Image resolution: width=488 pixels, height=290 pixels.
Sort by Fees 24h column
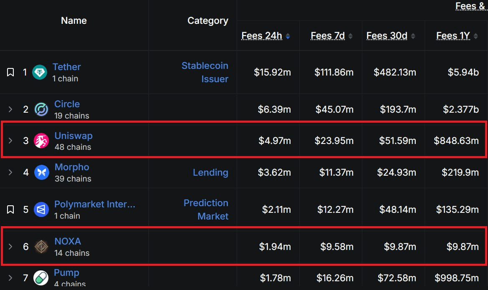click(x=266, y=36)
